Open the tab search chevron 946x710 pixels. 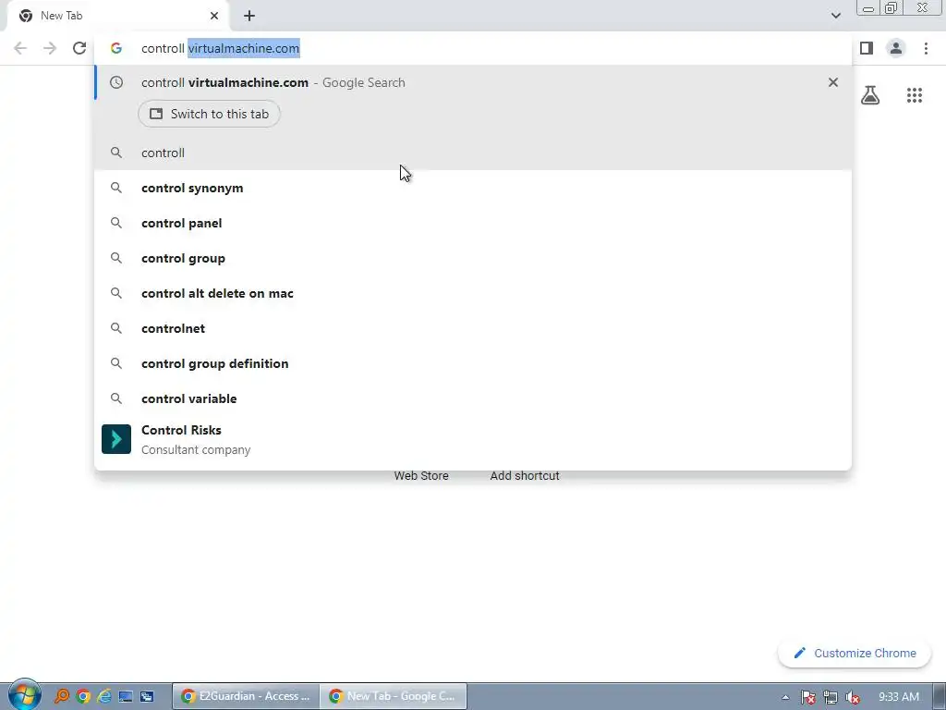835,16
